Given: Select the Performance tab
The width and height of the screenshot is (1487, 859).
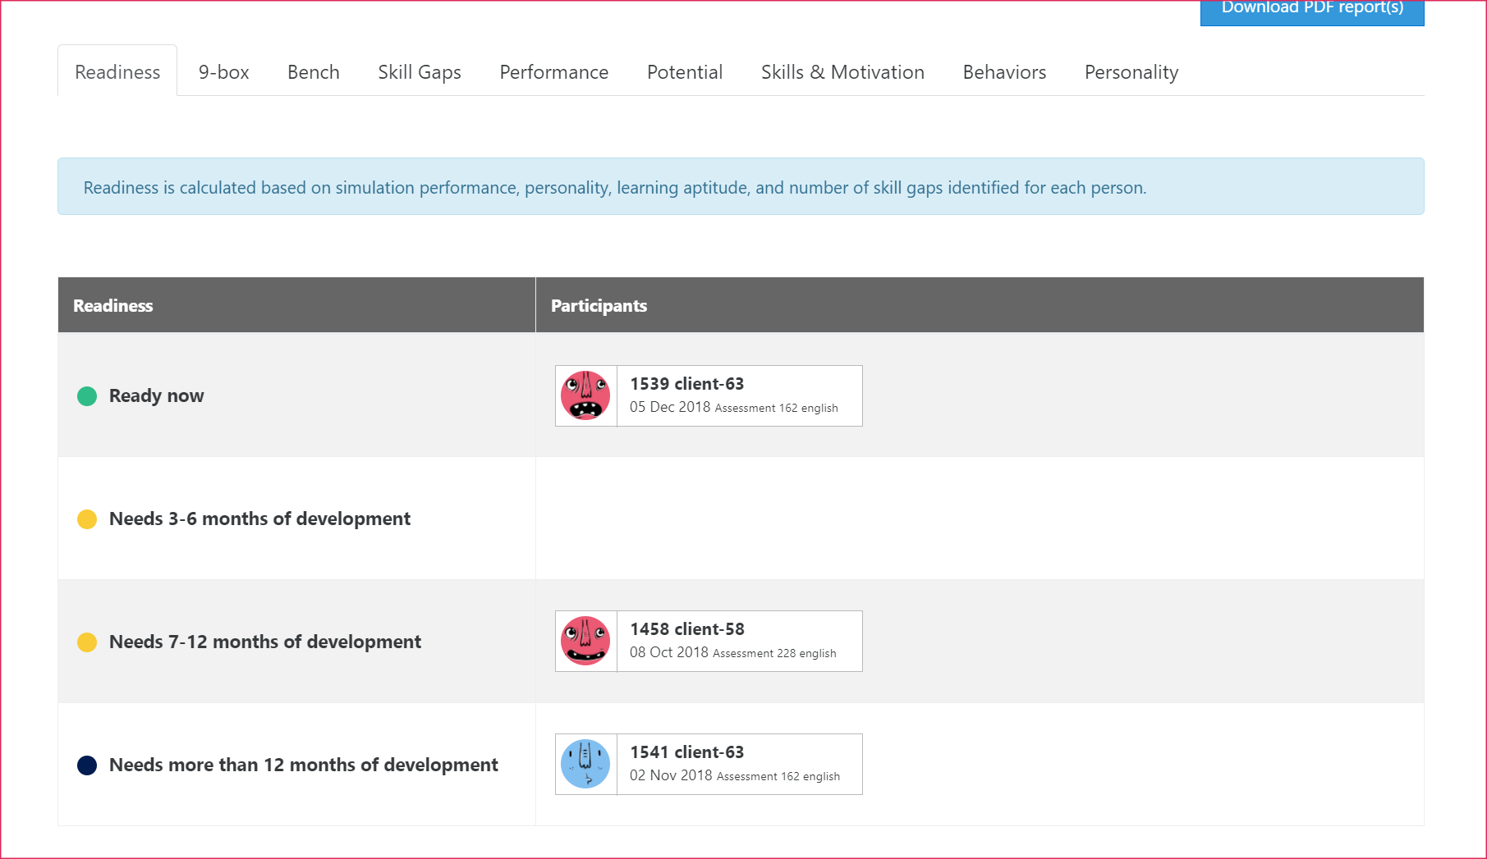Looking at the screenshot, I should click(x=553, y=72).
